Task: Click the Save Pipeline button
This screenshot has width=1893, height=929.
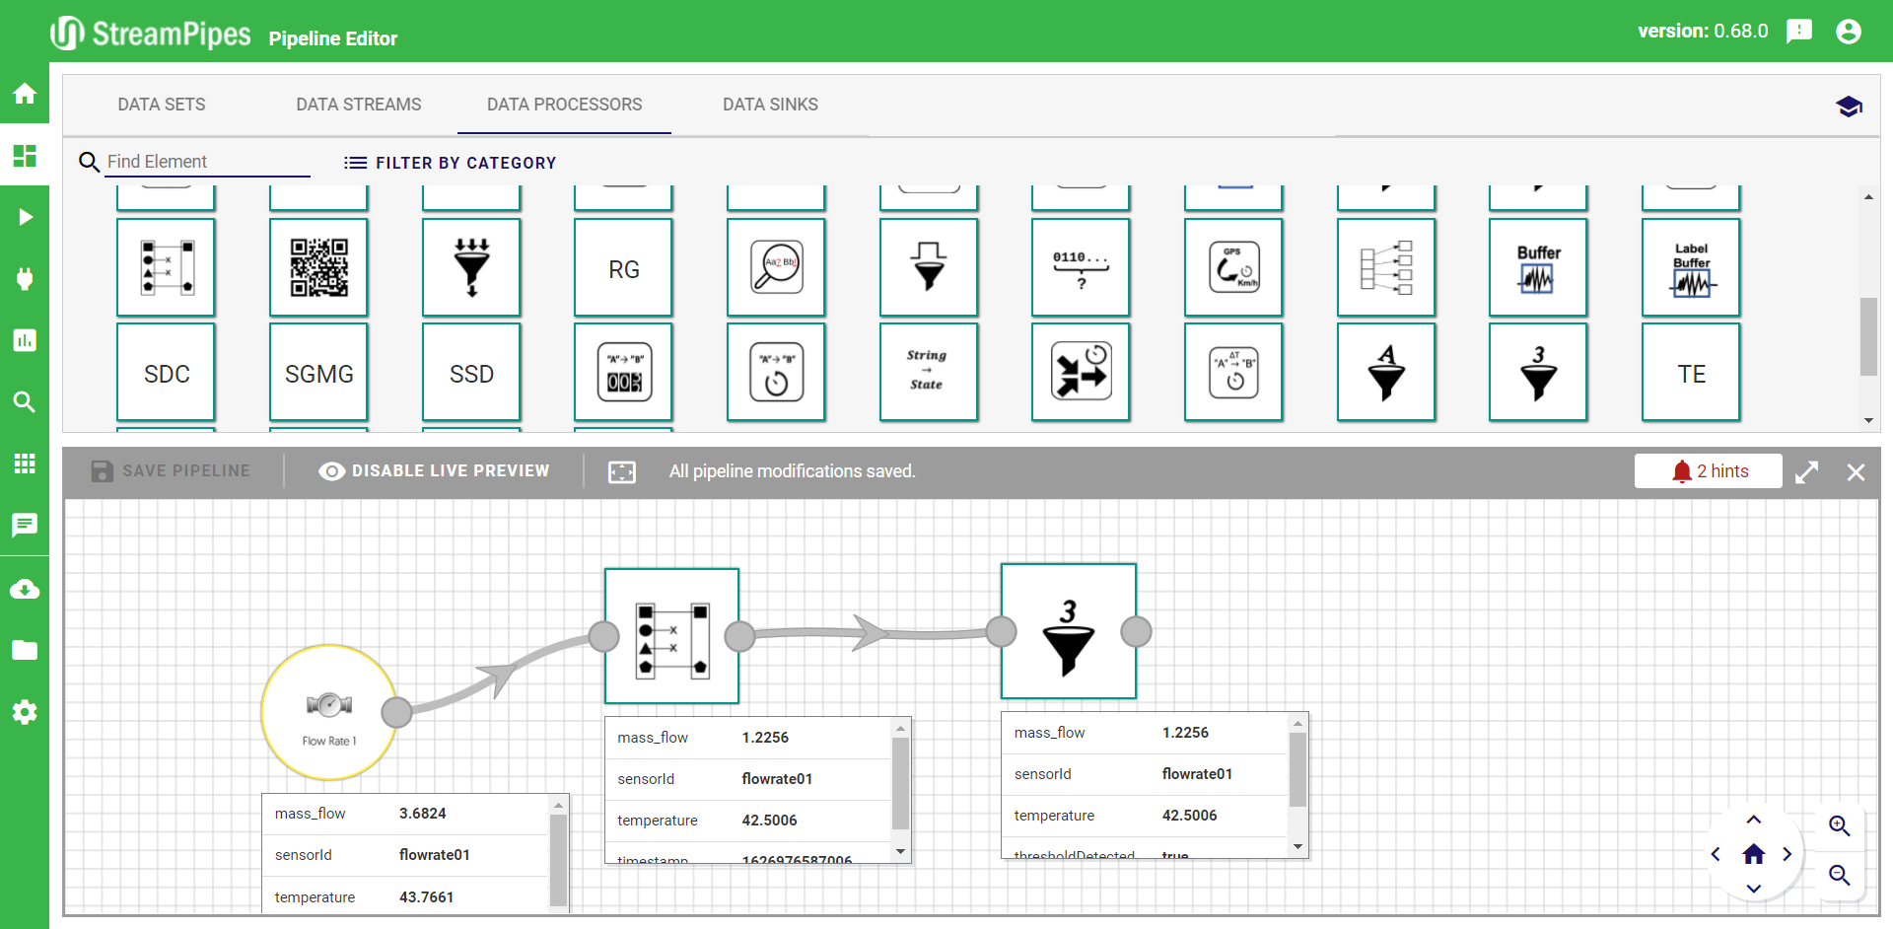Action: (171, 471)
